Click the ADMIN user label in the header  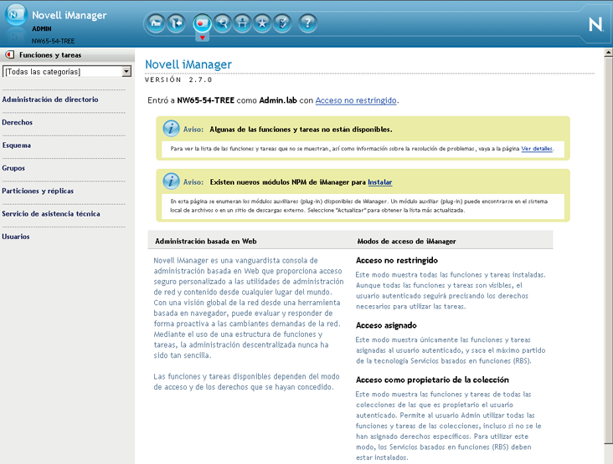41,28
